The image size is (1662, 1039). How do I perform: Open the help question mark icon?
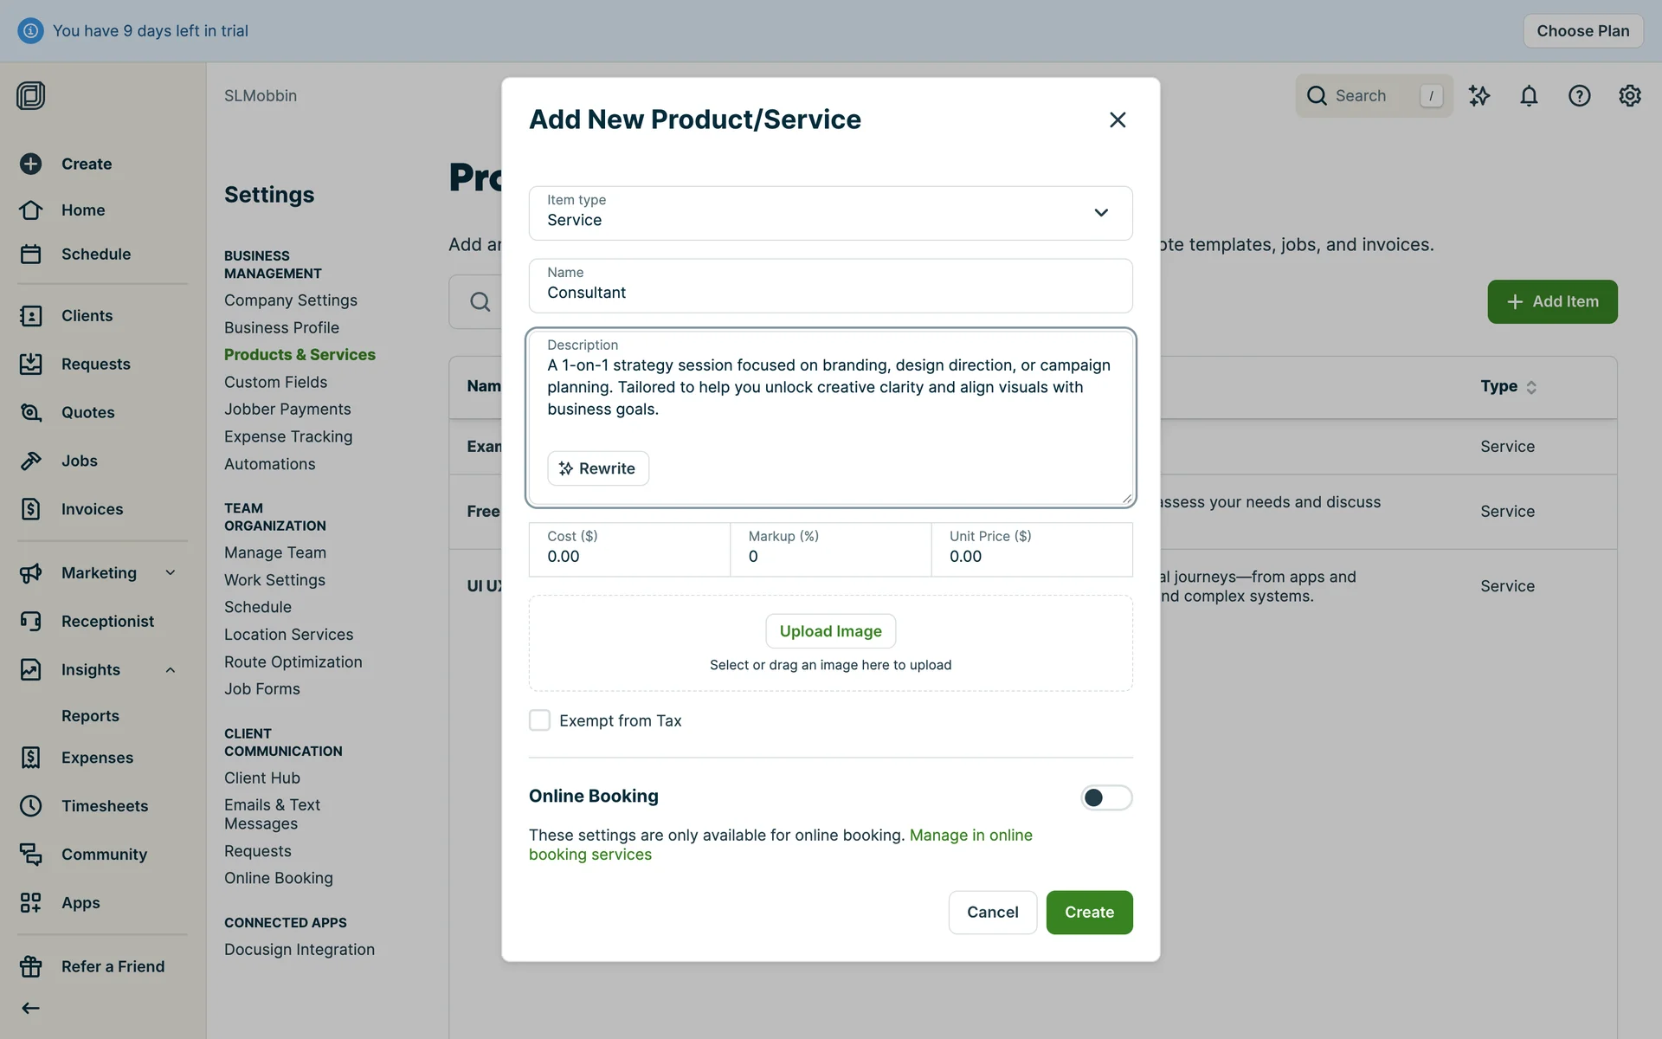tap(1579, 96)
